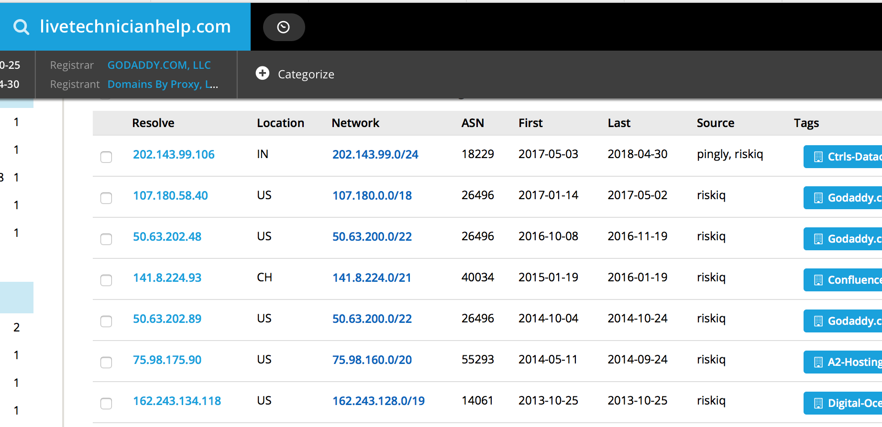Sort table by Last column header

pos(619,123)
